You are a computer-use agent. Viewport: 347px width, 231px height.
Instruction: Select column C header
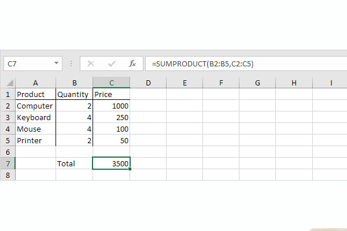click(111, 83)
